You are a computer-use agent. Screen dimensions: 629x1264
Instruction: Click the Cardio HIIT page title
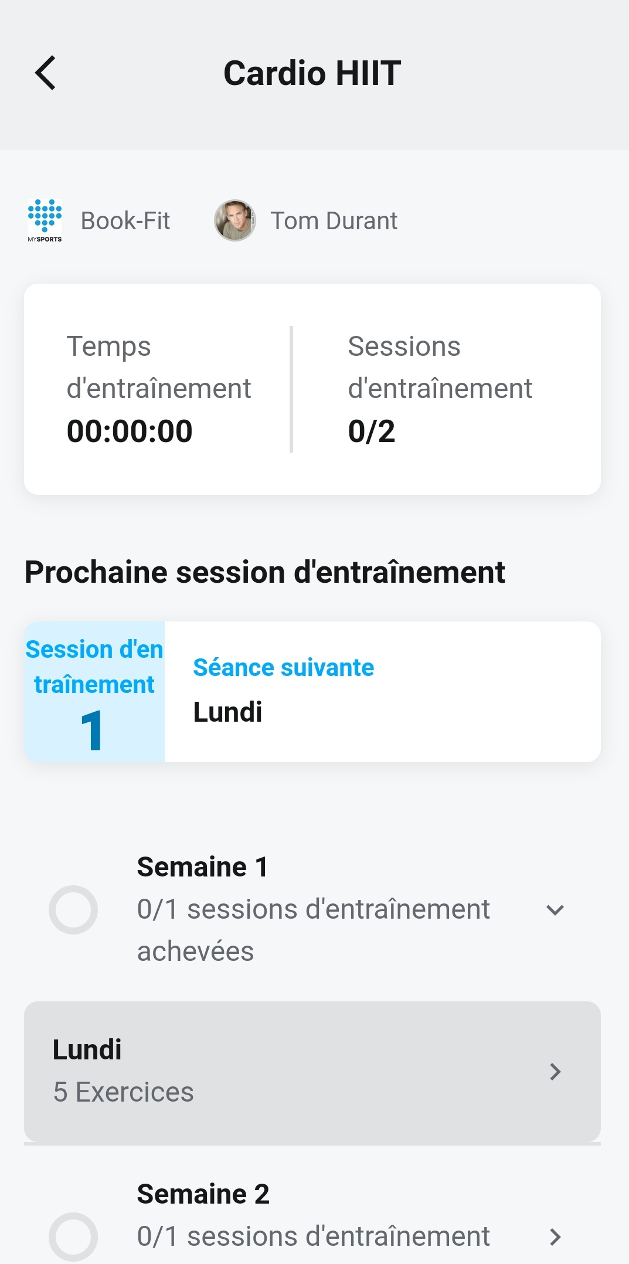(x=312, y=73)
